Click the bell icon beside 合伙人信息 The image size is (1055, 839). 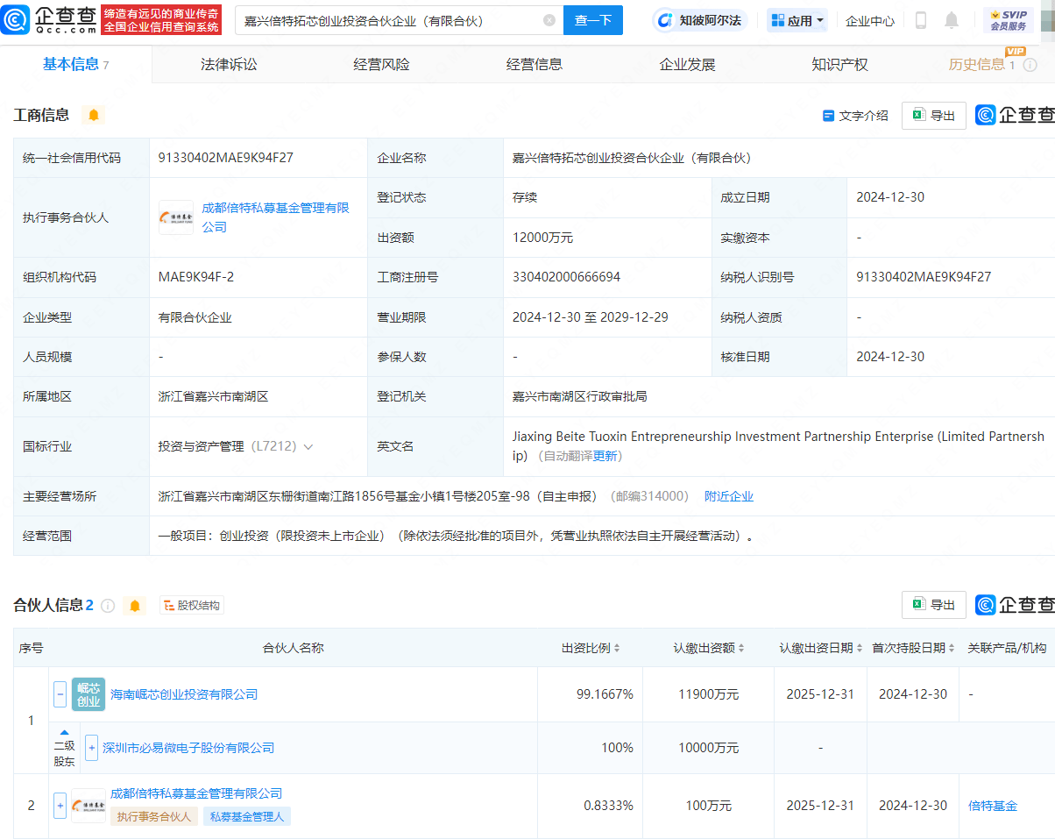(x=134, y=606)
